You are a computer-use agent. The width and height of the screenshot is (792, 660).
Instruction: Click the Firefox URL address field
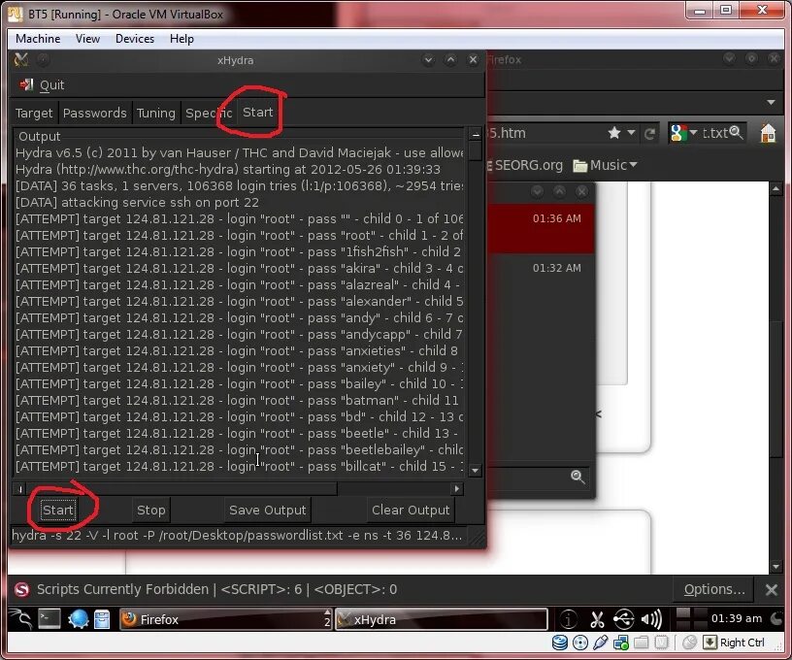tap(545, 133)
